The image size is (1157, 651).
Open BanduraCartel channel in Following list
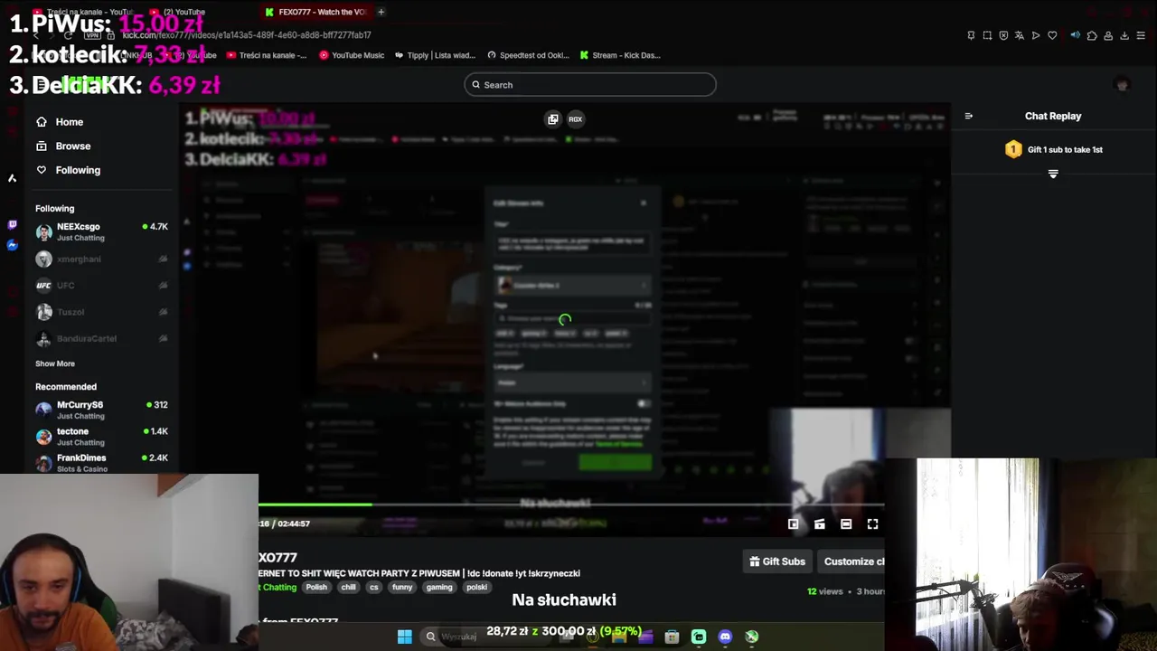tap(101, 338)
